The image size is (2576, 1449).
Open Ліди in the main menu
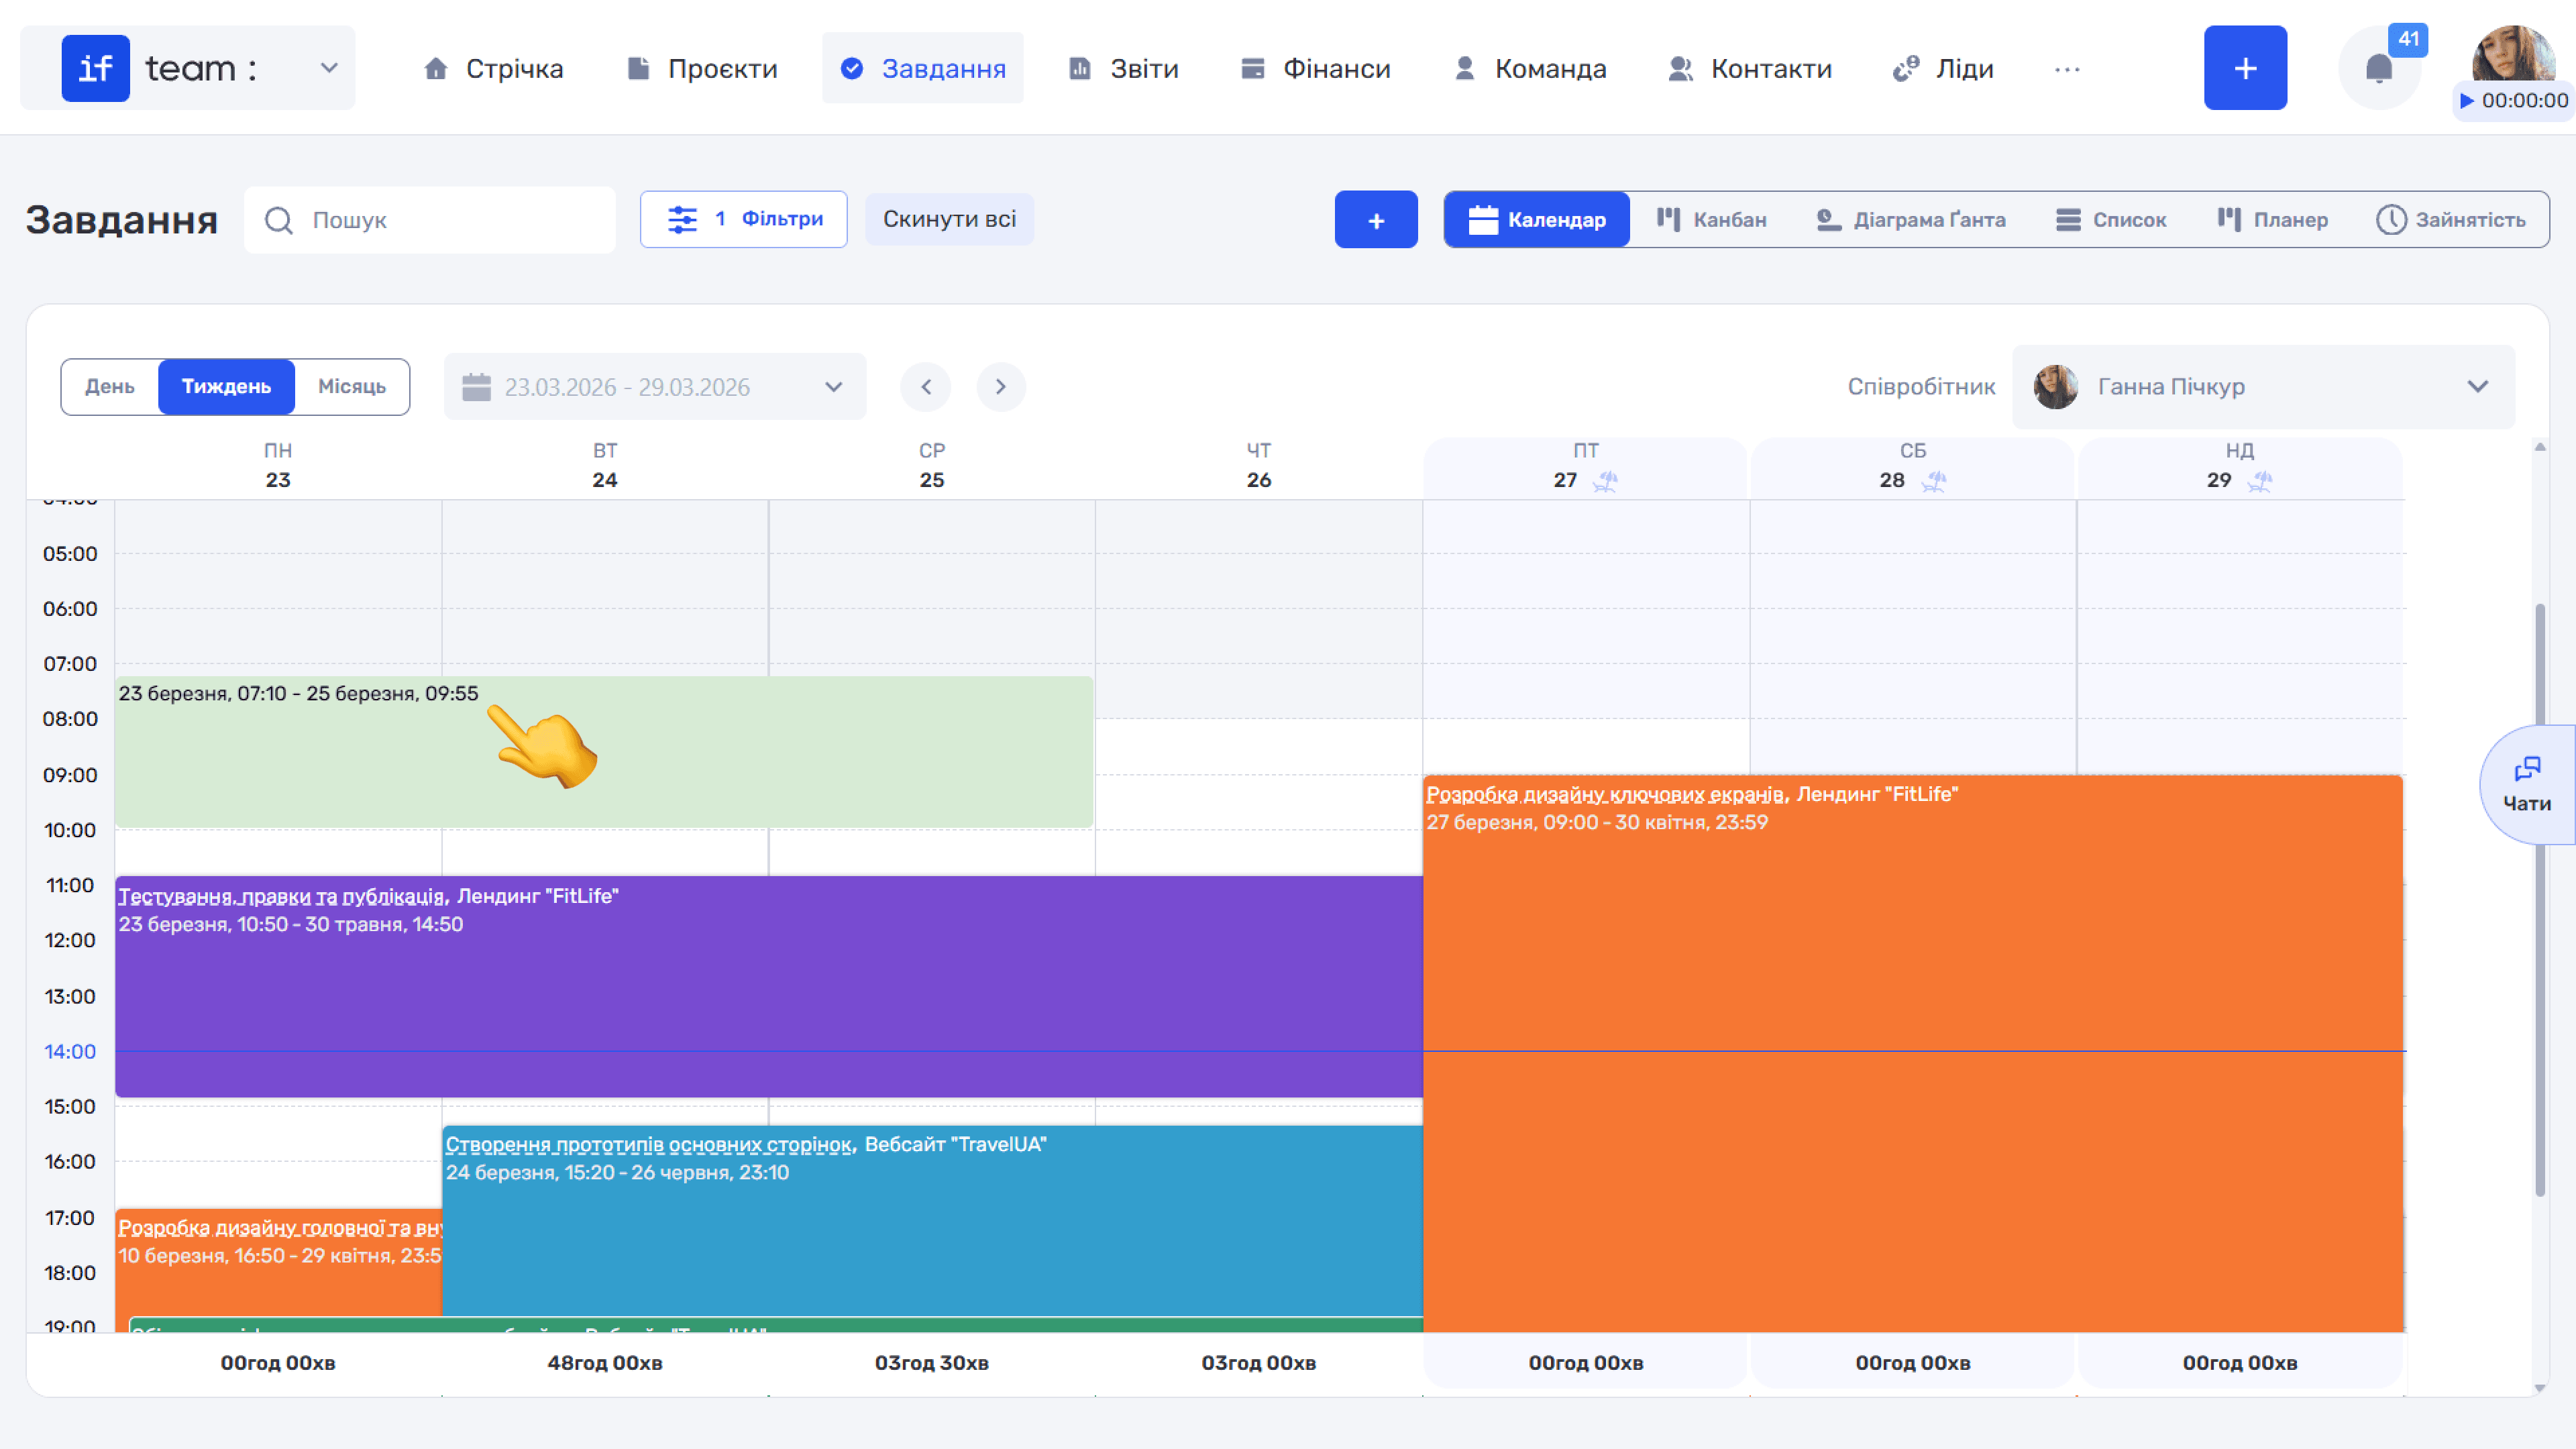click(1944, 68)
